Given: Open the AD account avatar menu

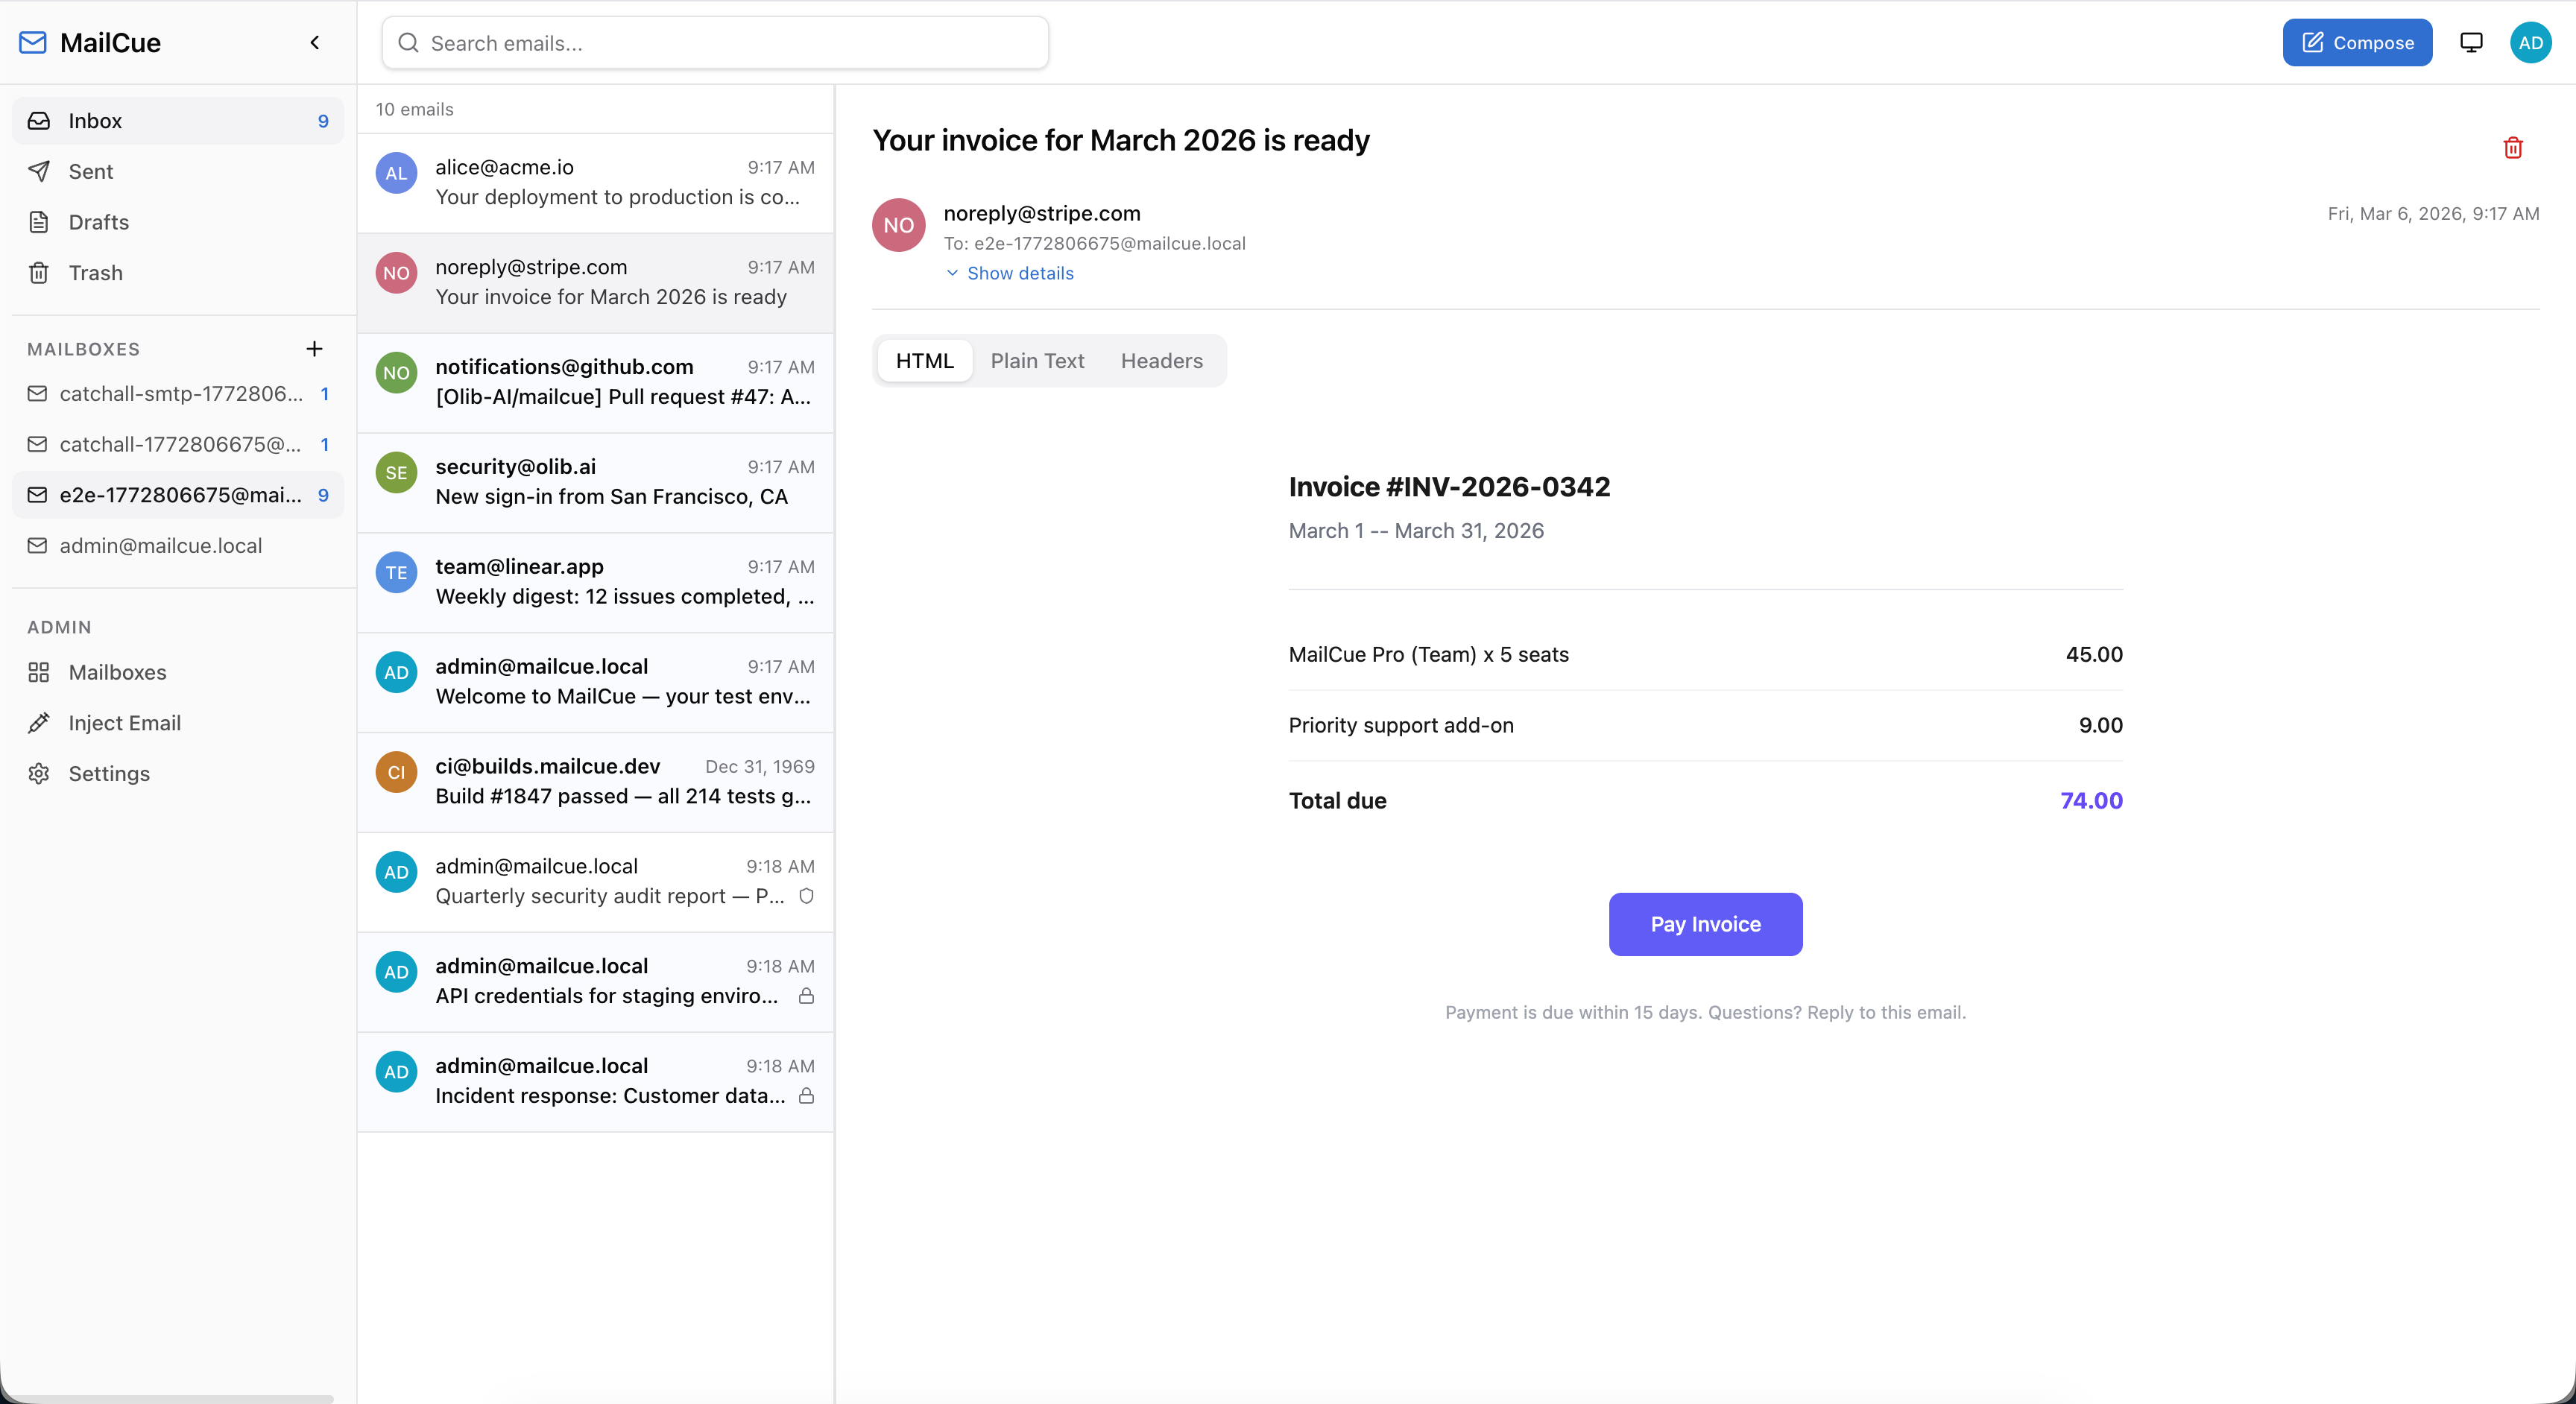Looking at the screenshot, I should coord(2531,42).
